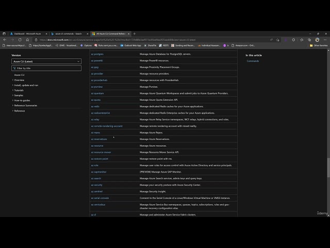
Task: Switch to azure cli commands - Search tab
Action: tap(69, 34)
